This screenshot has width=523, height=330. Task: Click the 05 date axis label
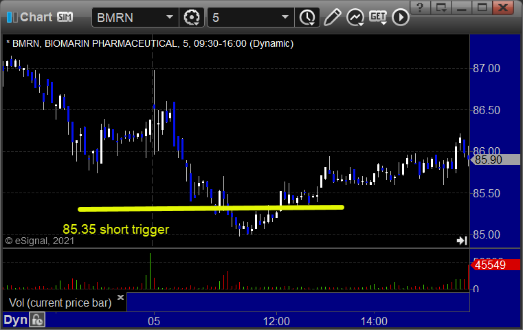click(x=154, y=321)
